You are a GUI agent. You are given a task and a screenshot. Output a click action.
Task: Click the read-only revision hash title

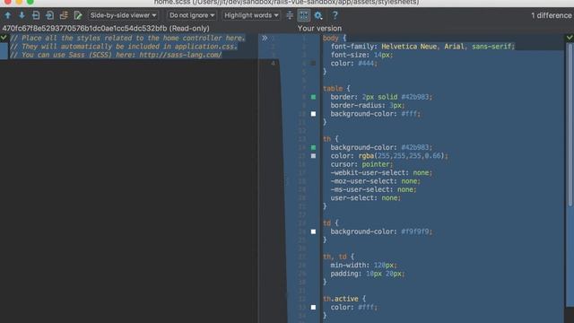[106, 29]
